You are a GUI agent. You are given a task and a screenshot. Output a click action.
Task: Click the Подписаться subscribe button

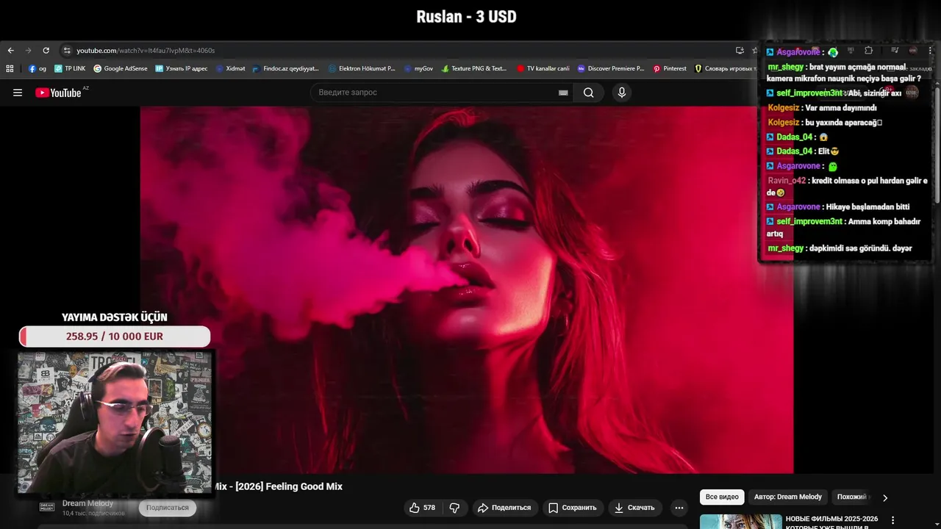(x=168, y=508)
